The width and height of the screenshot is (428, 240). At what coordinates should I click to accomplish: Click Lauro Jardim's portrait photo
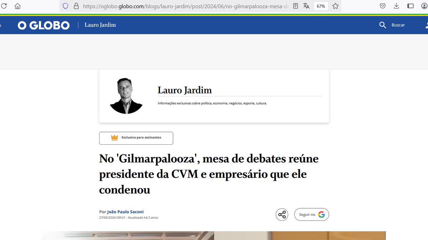point(126,96)
